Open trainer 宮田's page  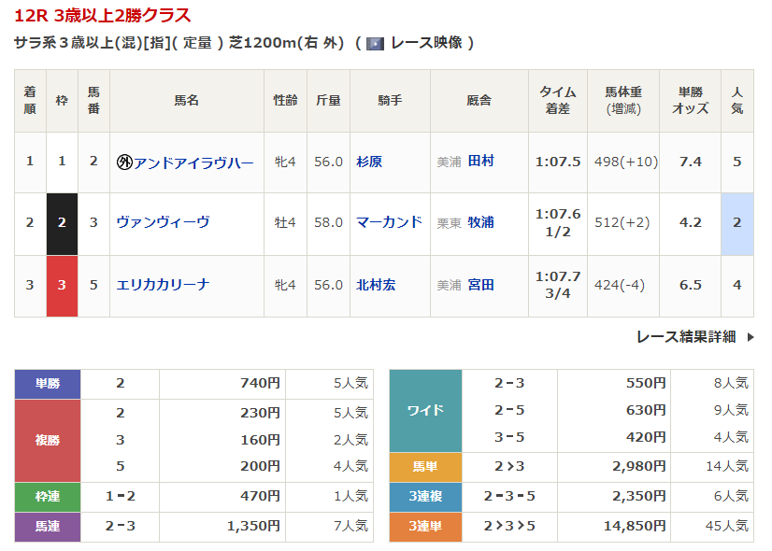click(480, 284)
